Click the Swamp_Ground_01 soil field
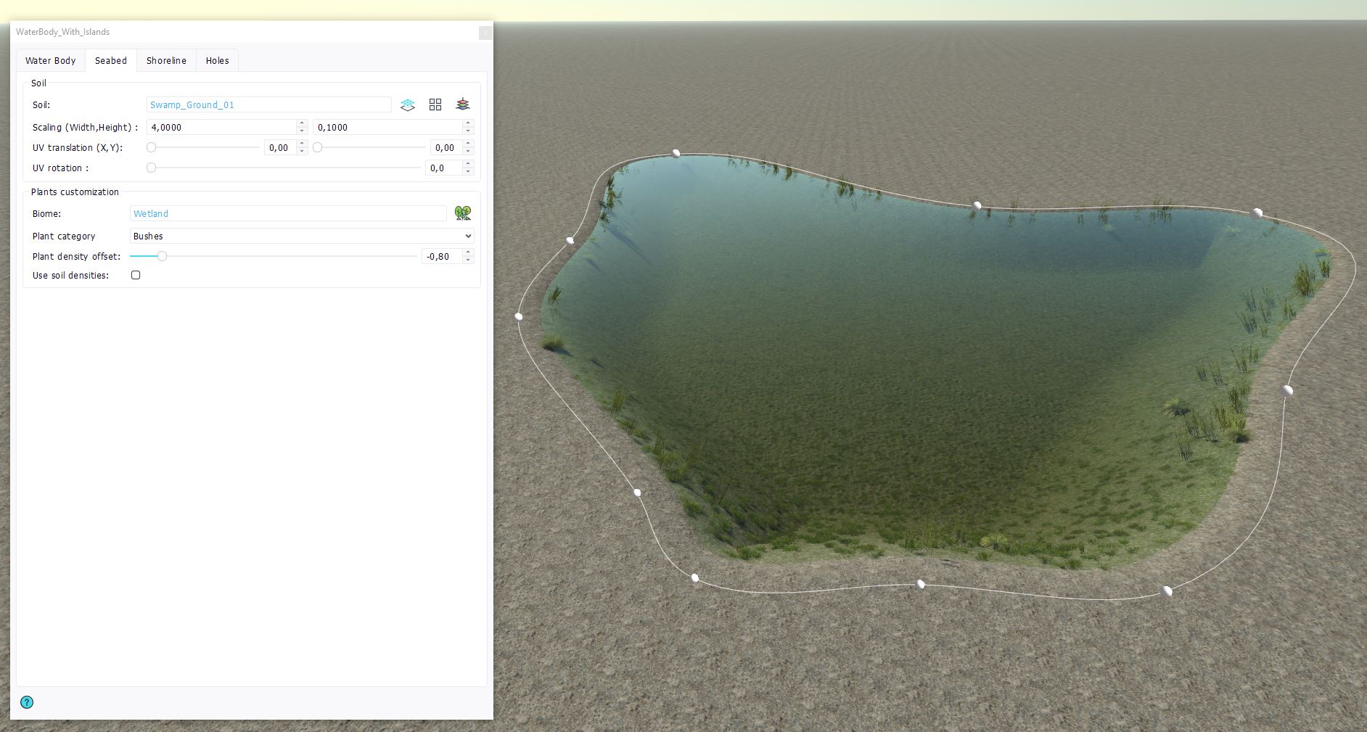The image size is (1367, 732). coord(268,105)
